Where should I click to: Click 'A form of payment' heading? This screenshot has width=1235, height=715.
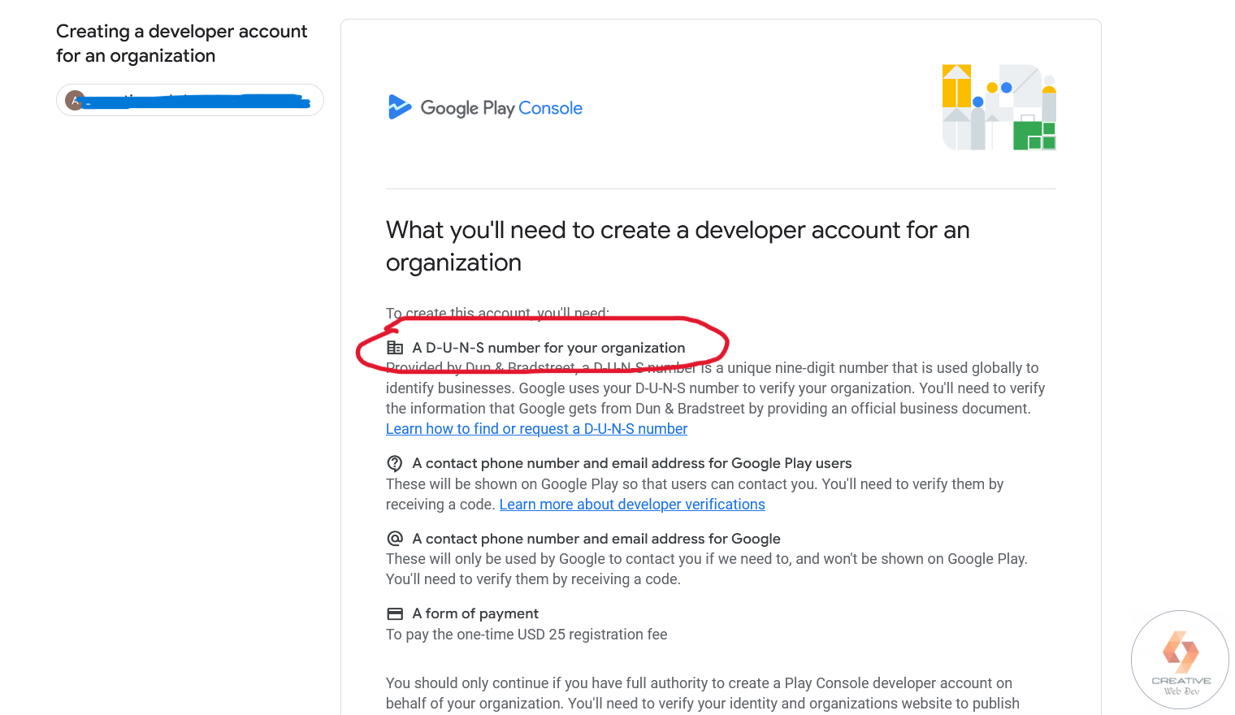point(475,613)
